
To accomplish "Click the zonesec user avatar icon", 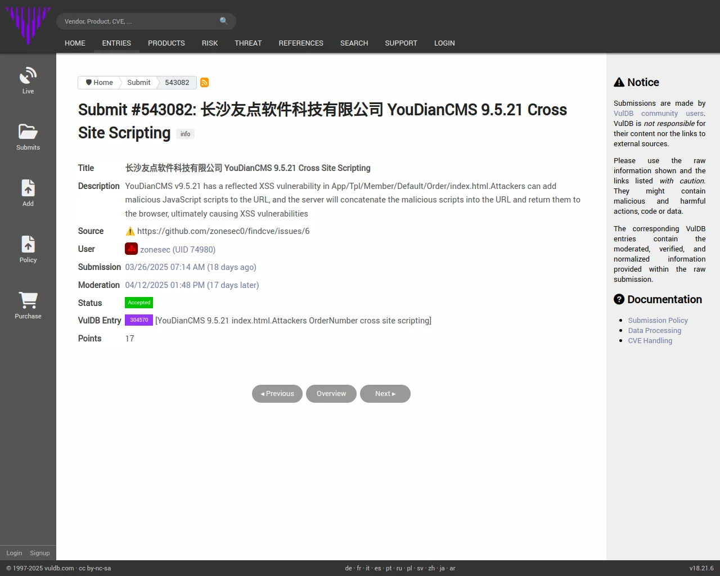I will [131, 249].
